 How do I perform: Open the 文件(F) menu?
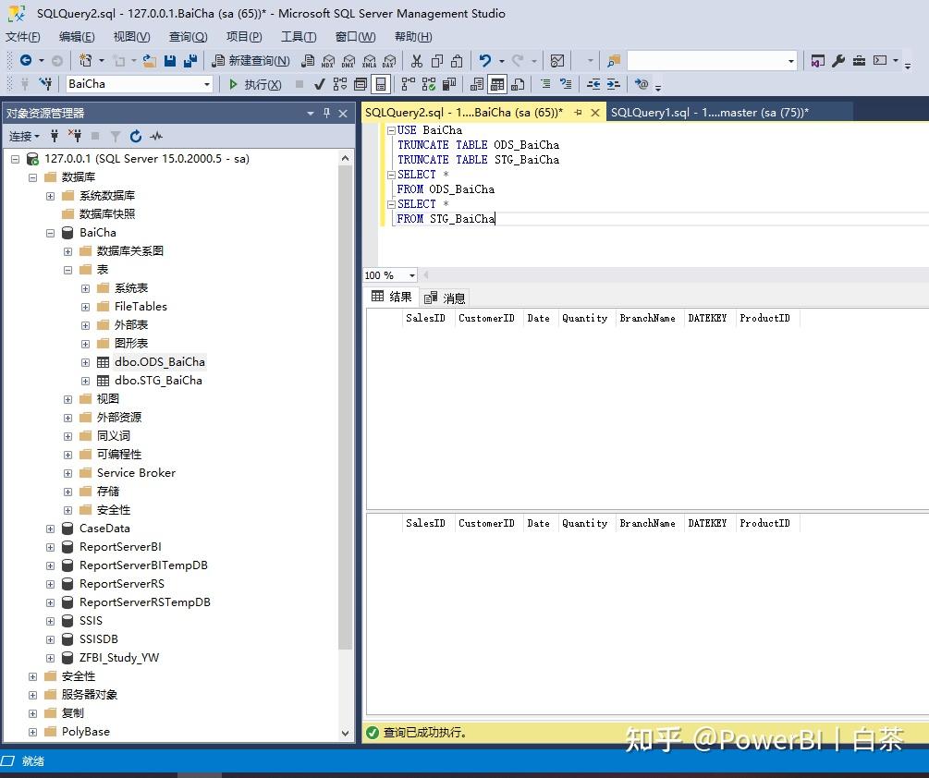22,37
